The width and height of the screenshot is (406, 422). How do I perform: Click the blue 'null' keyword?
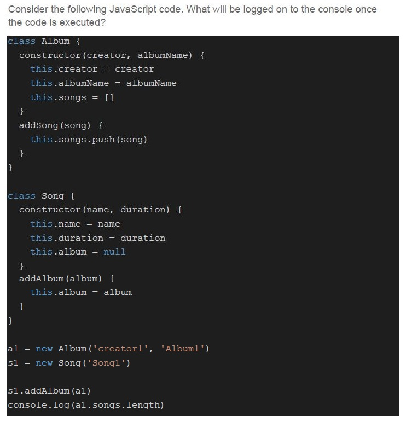click(x=114, y=252)
